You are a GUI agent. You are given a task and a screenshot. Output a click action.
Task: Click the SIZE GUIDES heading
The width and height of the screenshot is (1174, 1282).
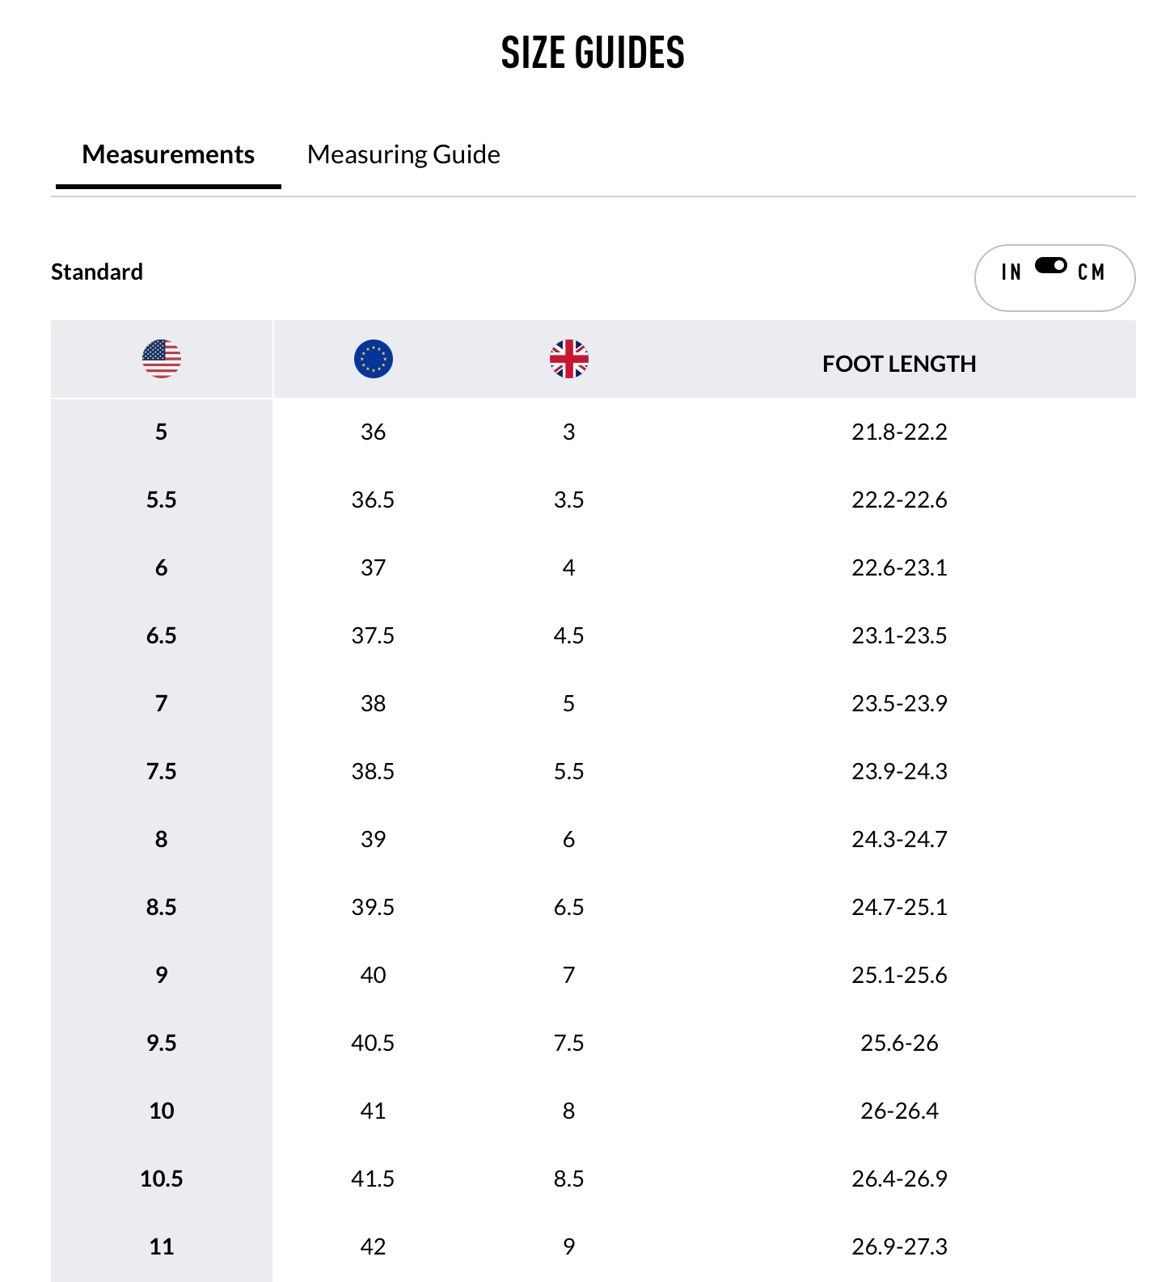[x=593, y=53]
